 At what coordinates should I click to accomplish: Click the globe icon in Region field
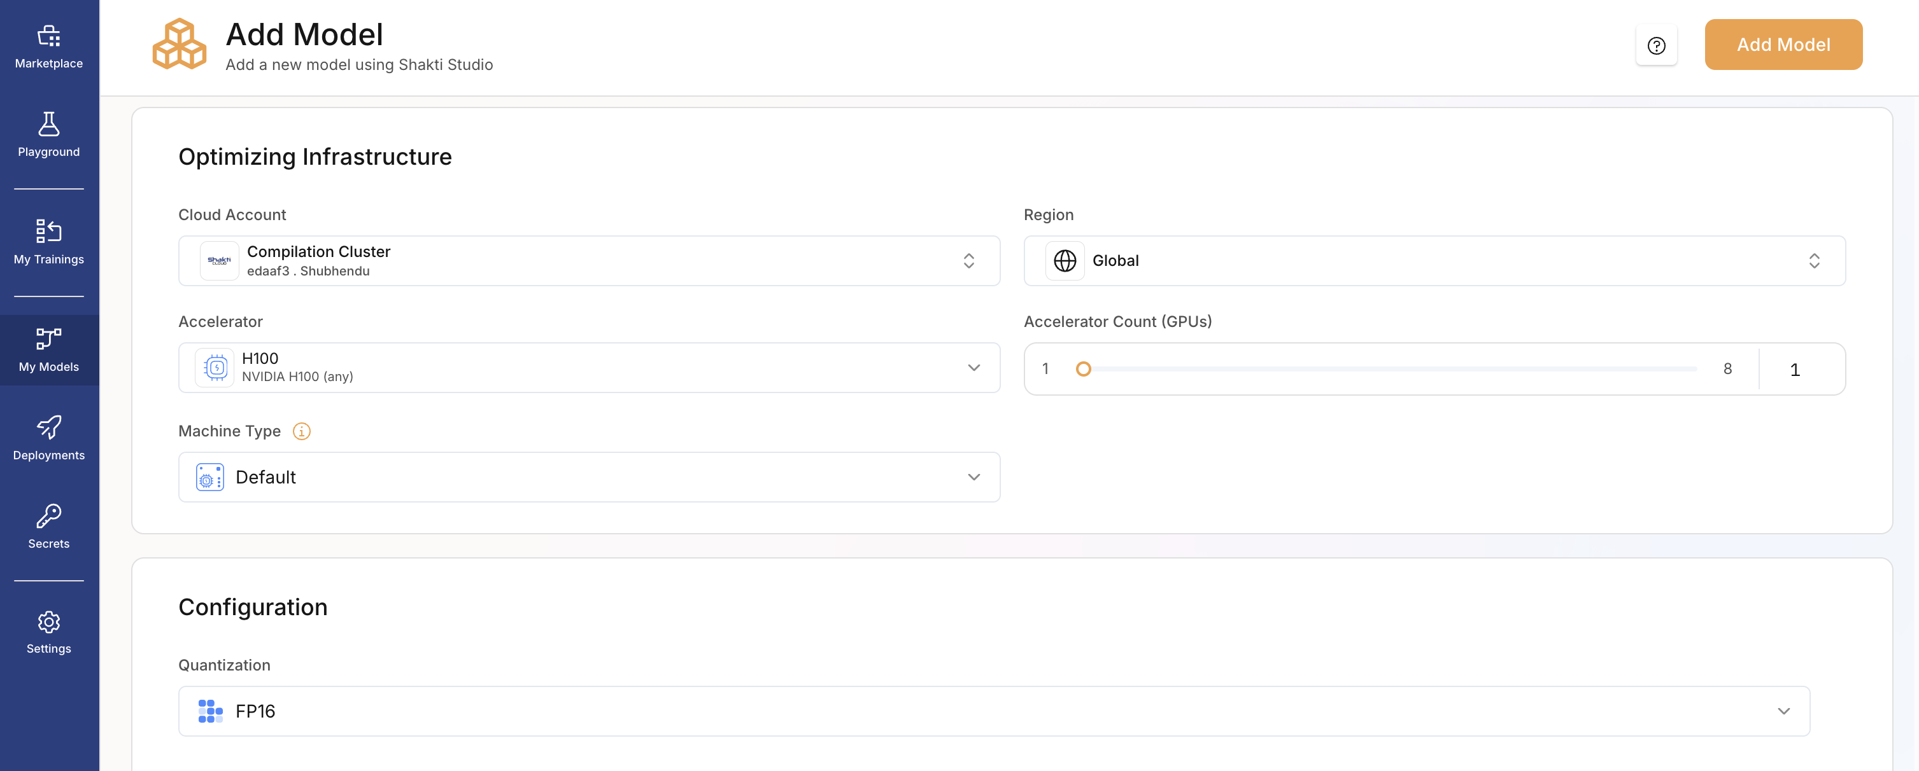pyautogui.click(x=1065, y=260)
